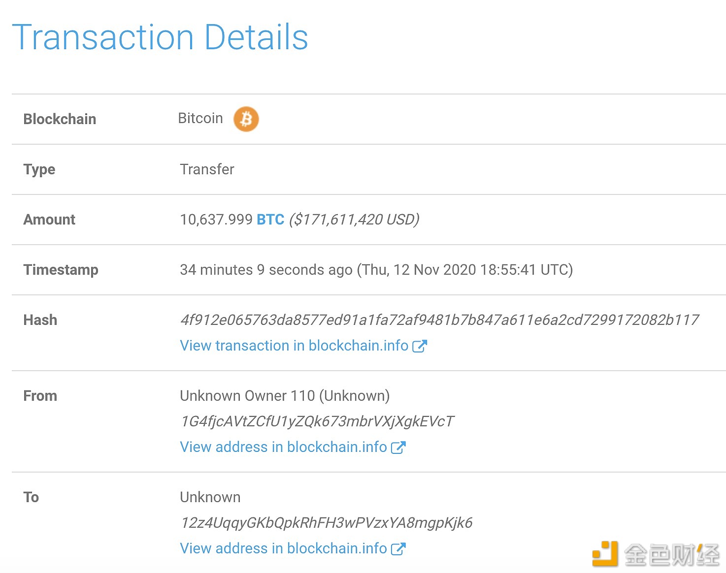Screen dimensions: 726x573
Task: Click the blue BTC currency link
Action: pyautogui.click(x=270, y=220)
